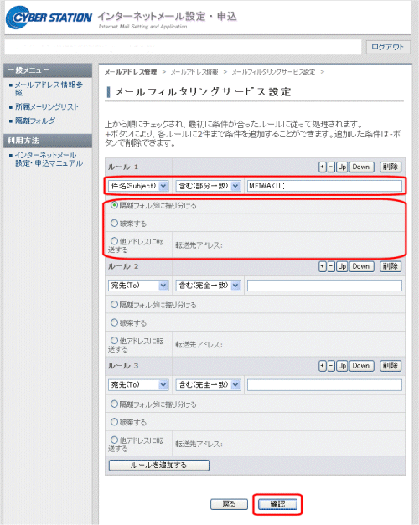Click Up button for Rule 2
The height and width of the screenshot is (525, 419).
[x=342, y=266]
